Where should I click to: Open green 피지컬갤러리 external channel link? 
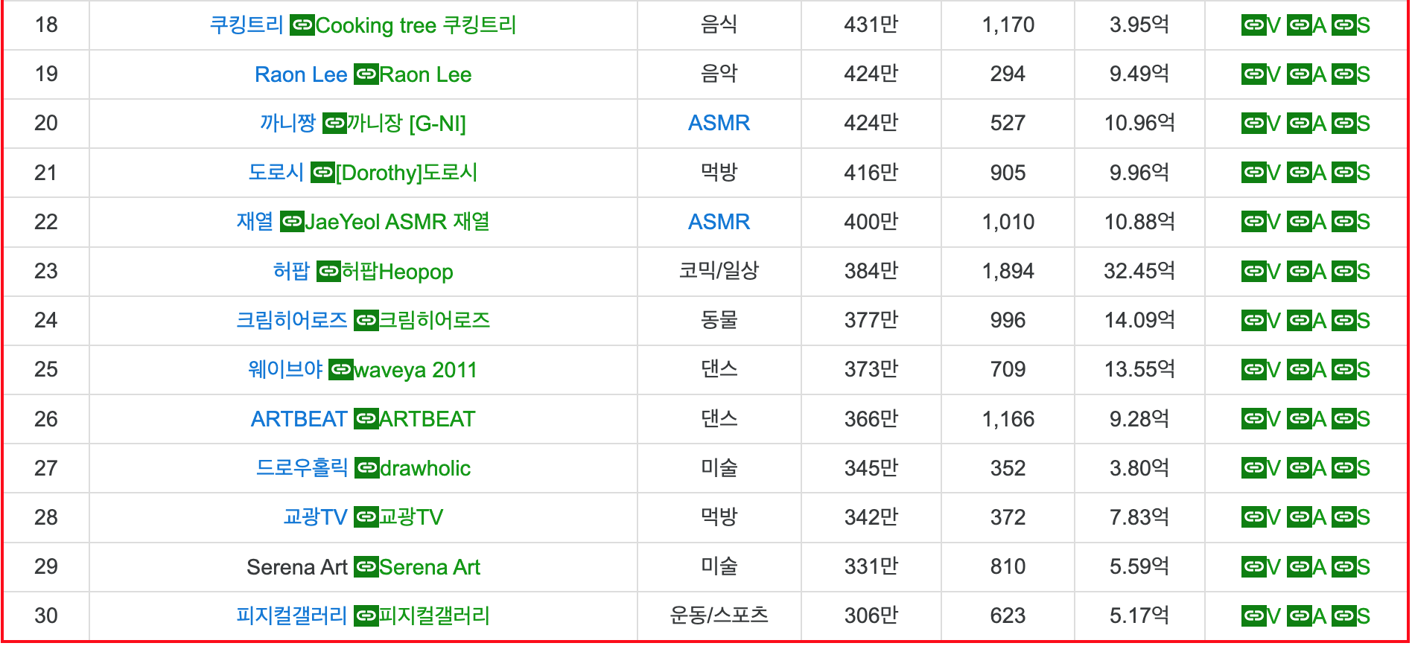(x=422, y=616)
